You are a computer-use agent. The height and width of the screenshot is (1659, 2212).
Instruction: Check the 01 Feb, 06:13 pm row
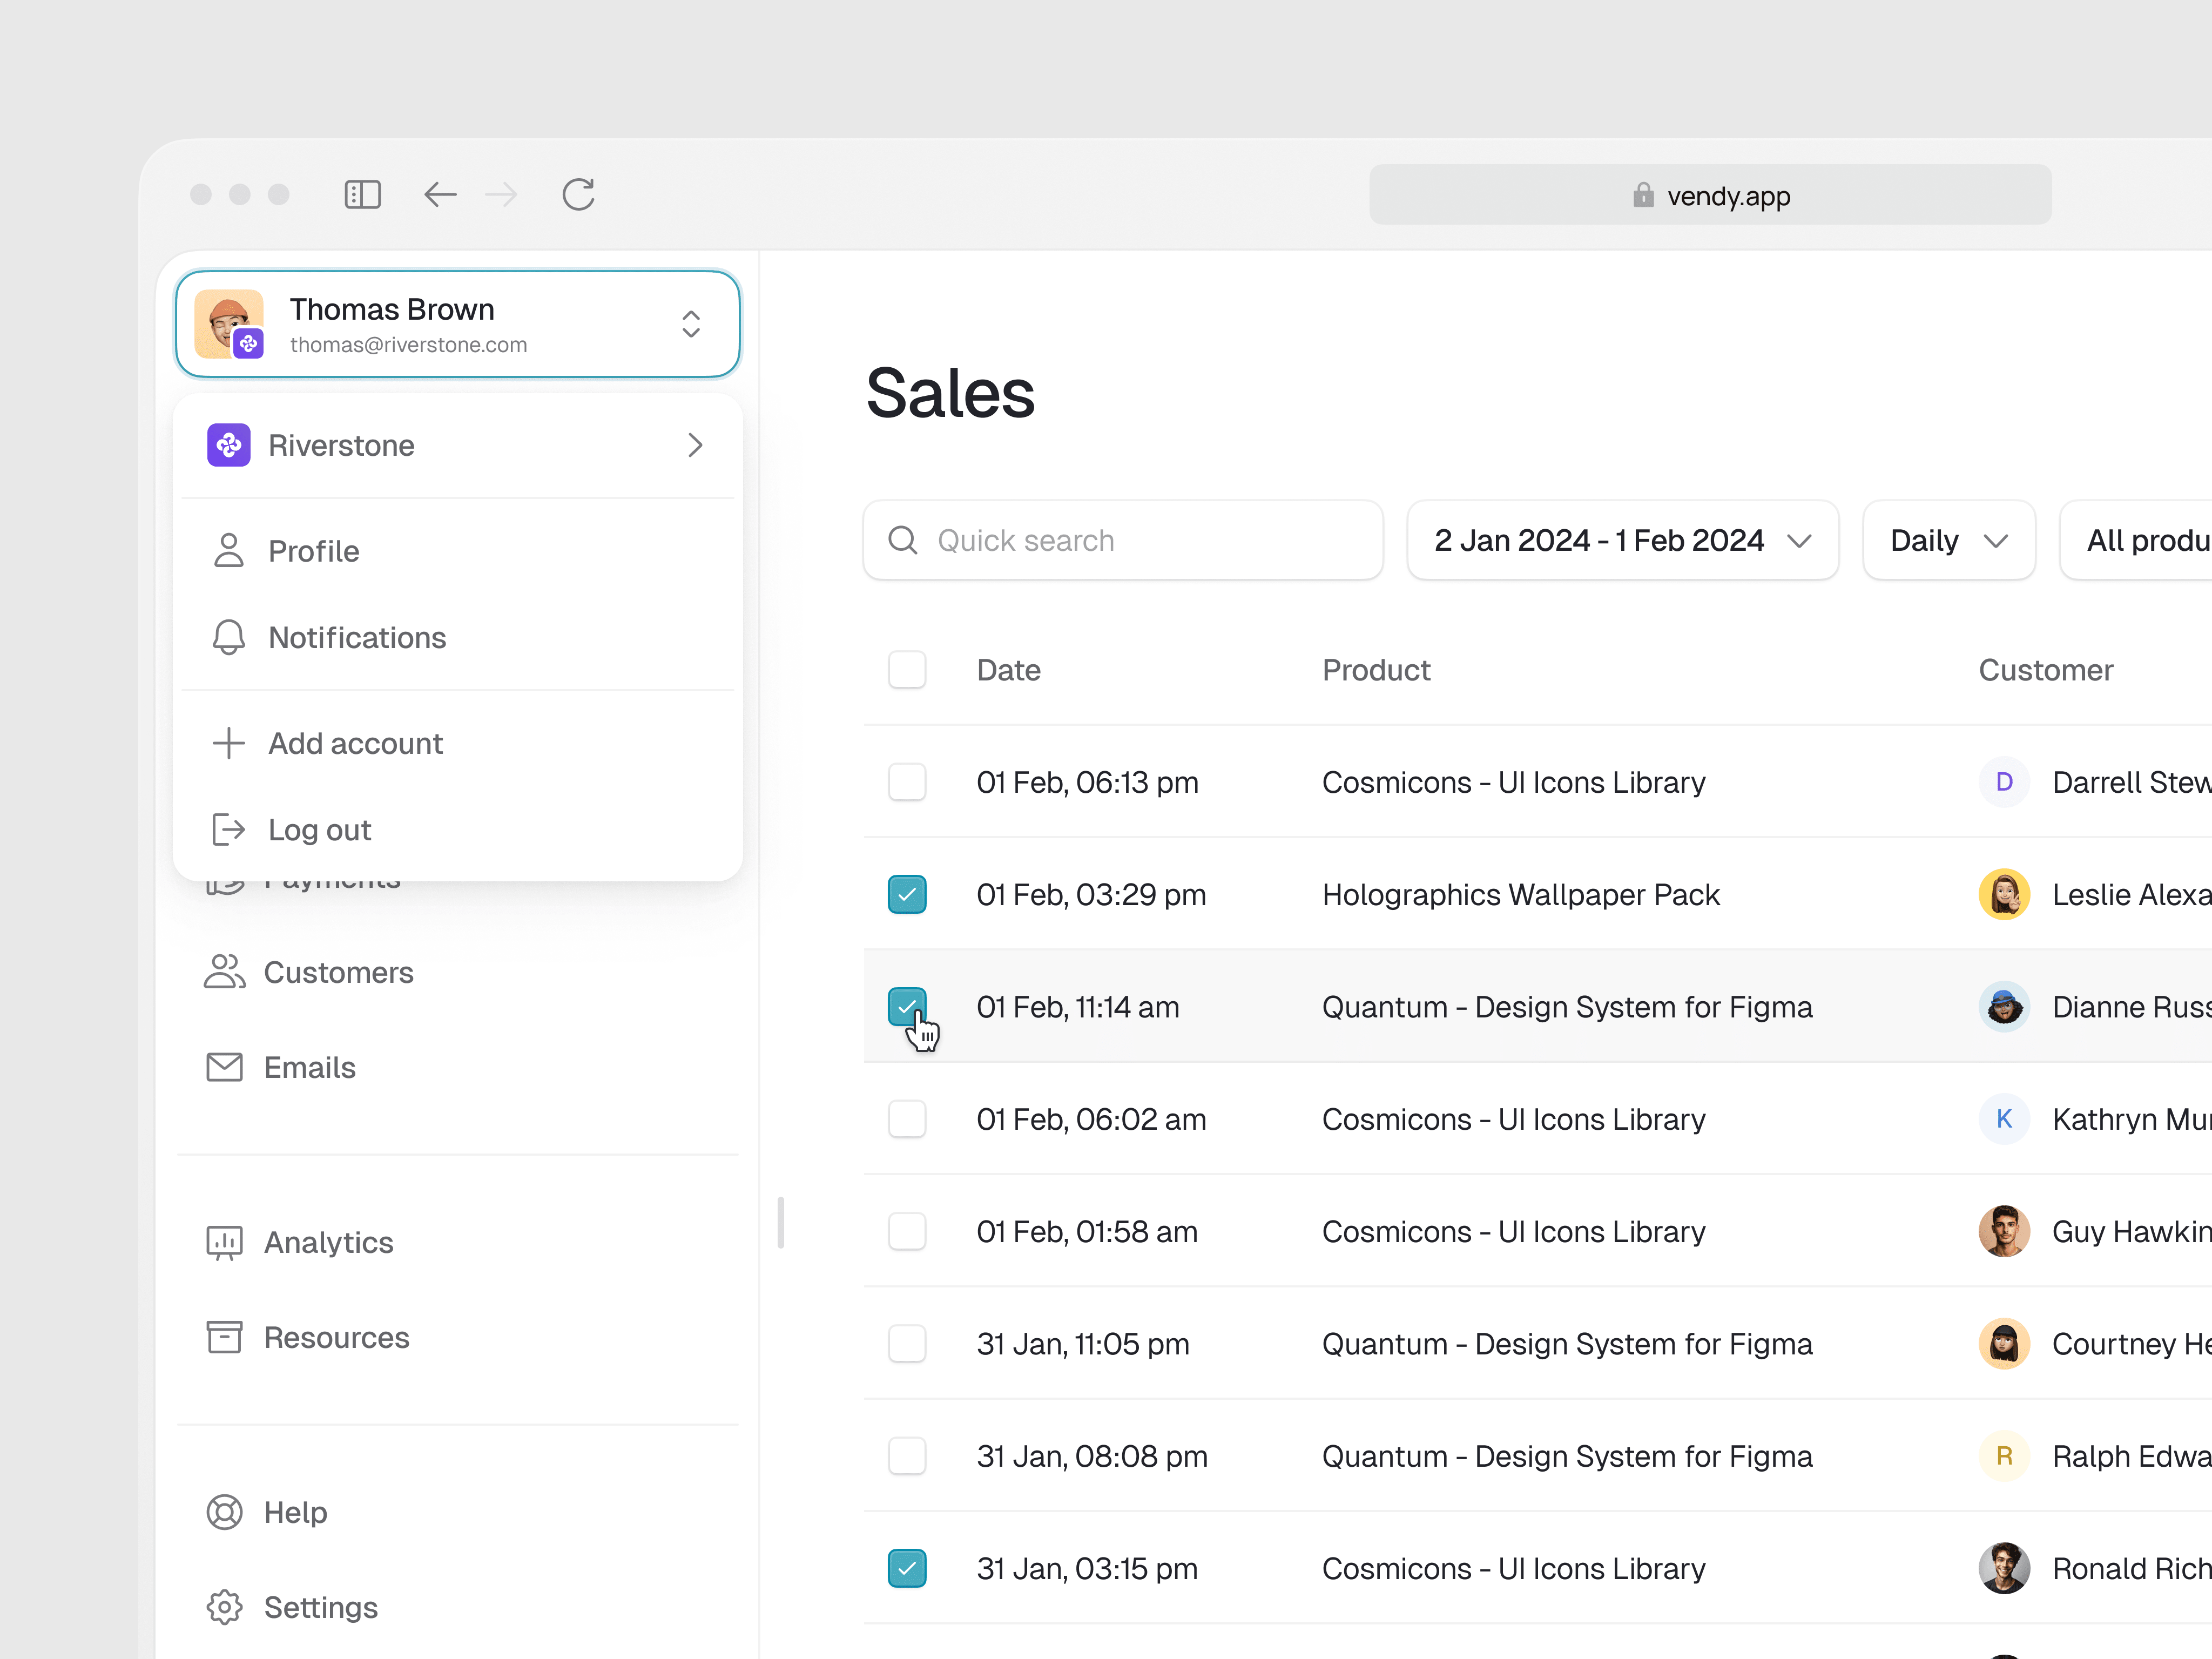pyautogui.click(x=907, y=782)
